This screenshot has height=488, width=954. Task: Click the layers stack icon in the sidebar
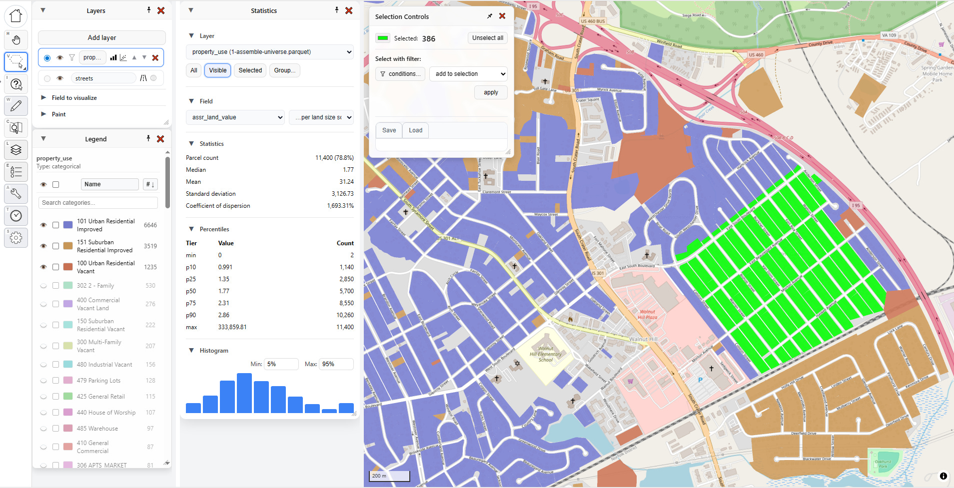(x=16, y=149)
